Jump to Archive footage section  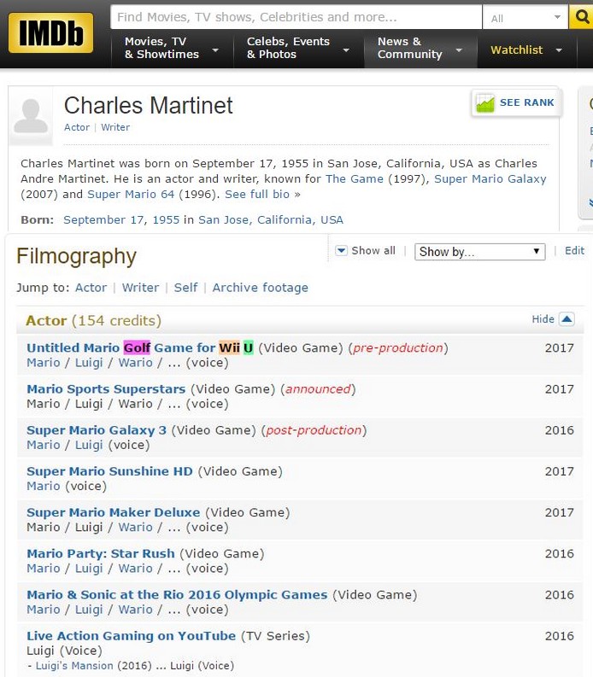pyautogui.click(x=261, y=288)
